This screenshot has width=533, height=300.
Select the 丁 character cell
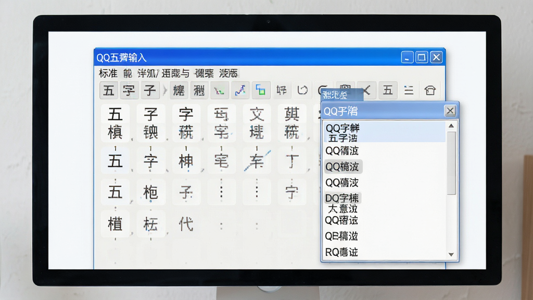coord(292,161)
